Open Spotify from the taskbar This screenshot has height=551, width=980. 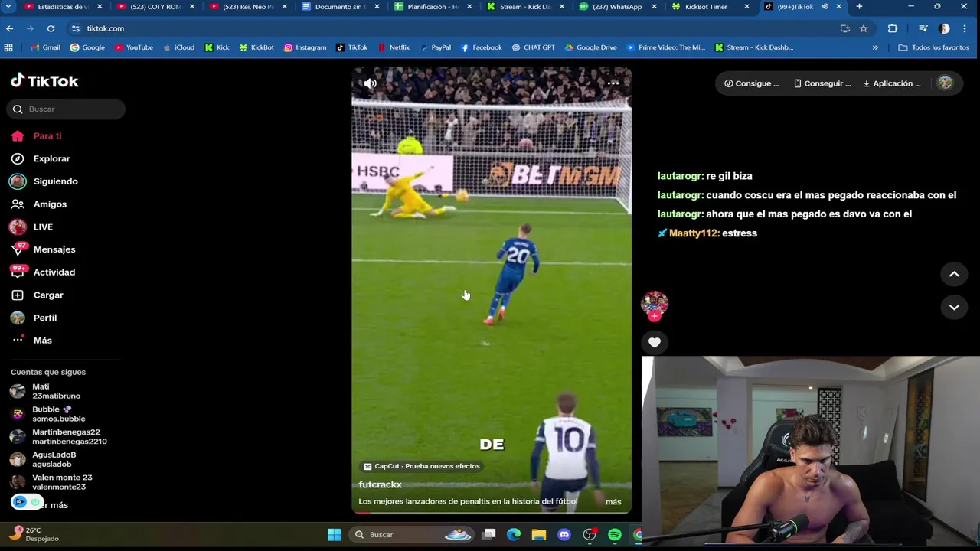615,535
